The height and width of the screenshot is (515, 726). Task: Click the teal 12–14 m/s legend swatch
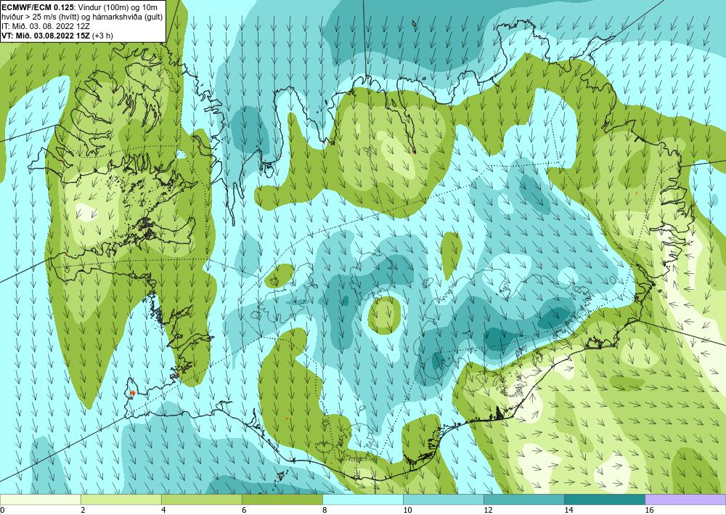coord(523,499)
